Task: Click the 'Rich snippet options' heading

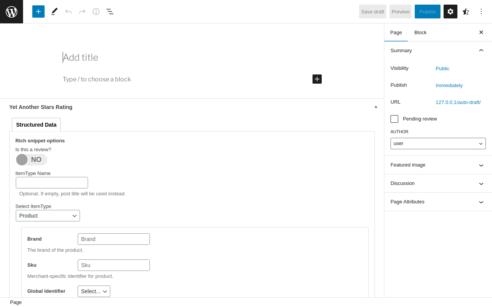Action: [x=40, y=140]
